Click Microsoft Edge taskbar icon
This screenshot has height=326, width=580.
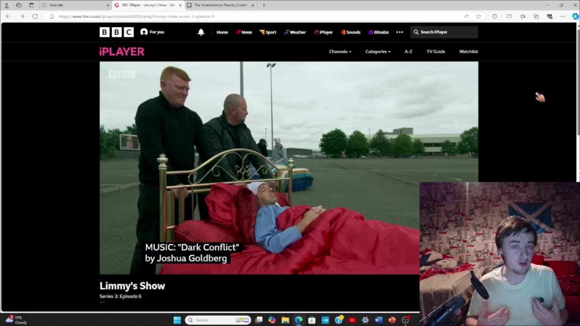pyautogui.click(x=299, y=320)
